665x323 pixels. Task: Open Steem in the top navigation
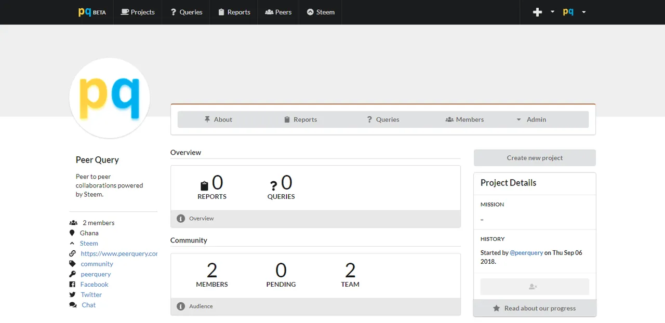click(x=321, y=12)
